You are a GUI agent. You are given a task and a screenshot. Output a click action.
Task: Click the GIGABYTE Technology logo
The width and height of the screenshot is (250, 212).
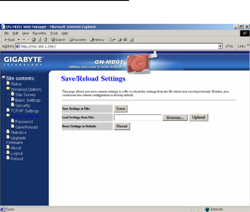[24, 61]
